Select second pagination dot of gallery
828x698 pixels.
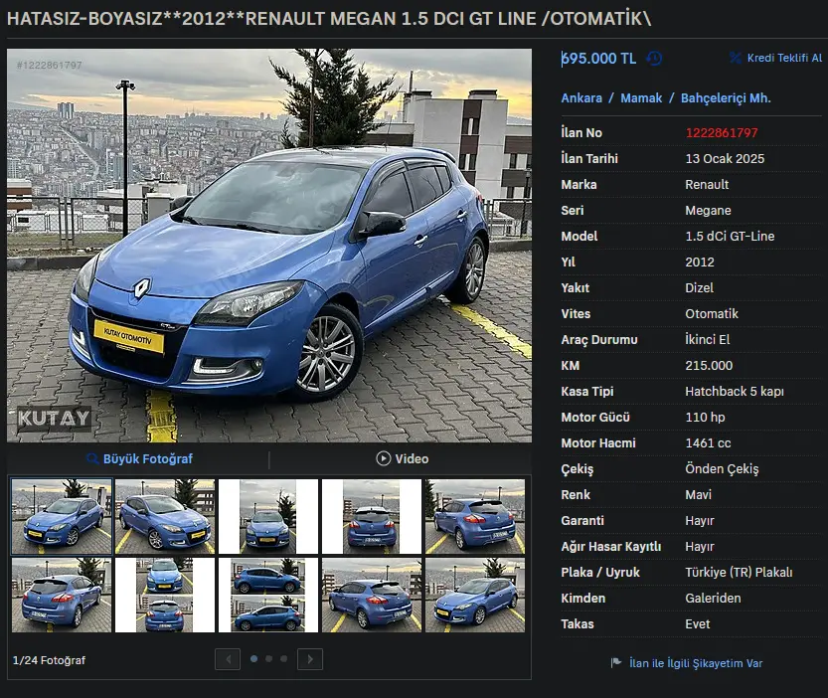pos(268,659)
